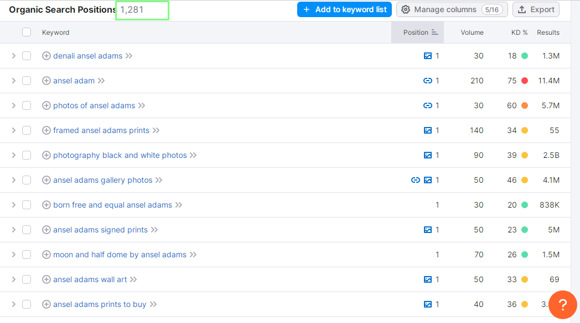The image size is (580, 323).
Task: Click the plus-circle icon beside 'denali ansel adams'
Action: 46,56
